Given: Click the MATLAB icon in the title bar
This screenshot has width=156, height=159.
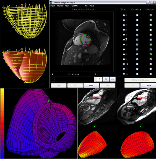Looking at the screenshot, I should [51, 2].
